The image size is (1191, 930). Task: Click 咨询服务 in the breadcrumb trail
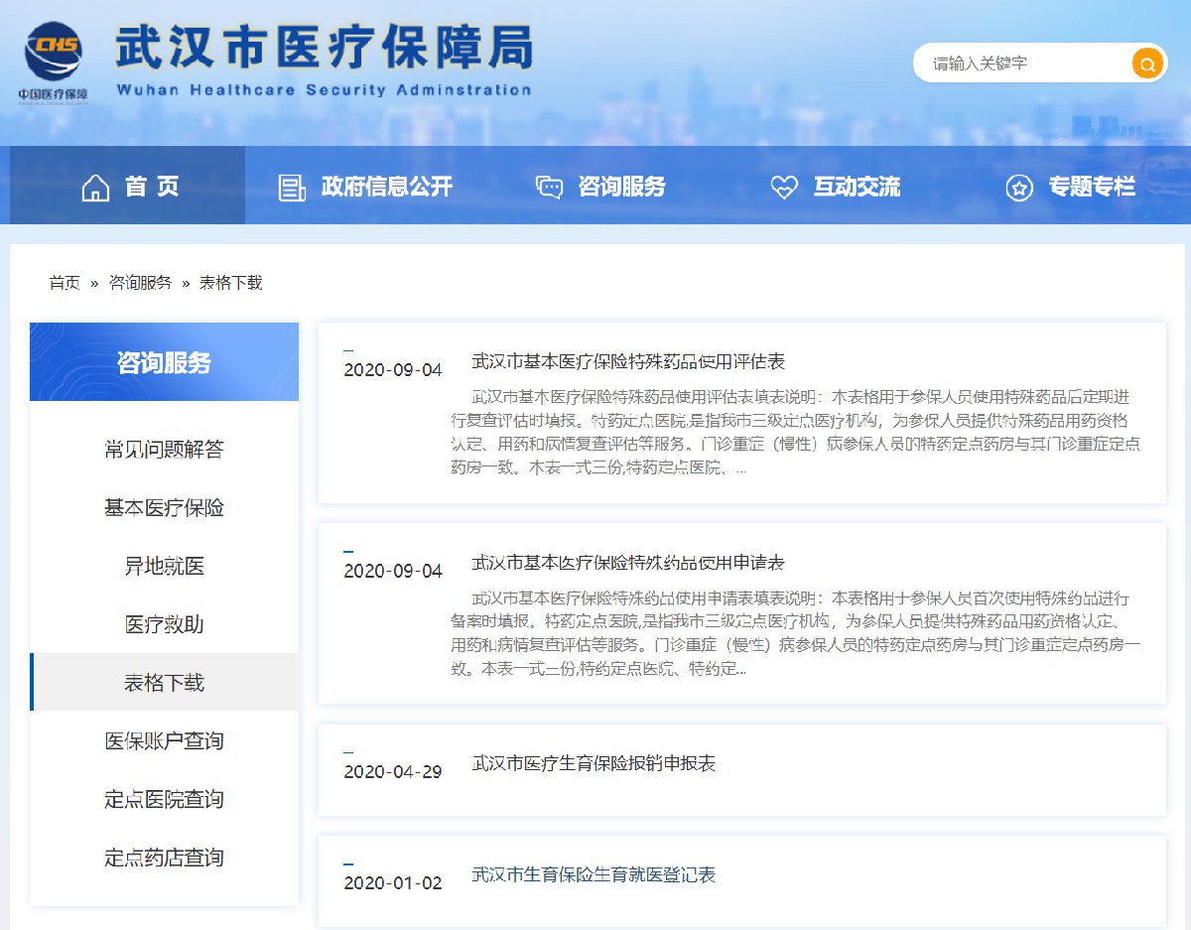pos(140,283)
